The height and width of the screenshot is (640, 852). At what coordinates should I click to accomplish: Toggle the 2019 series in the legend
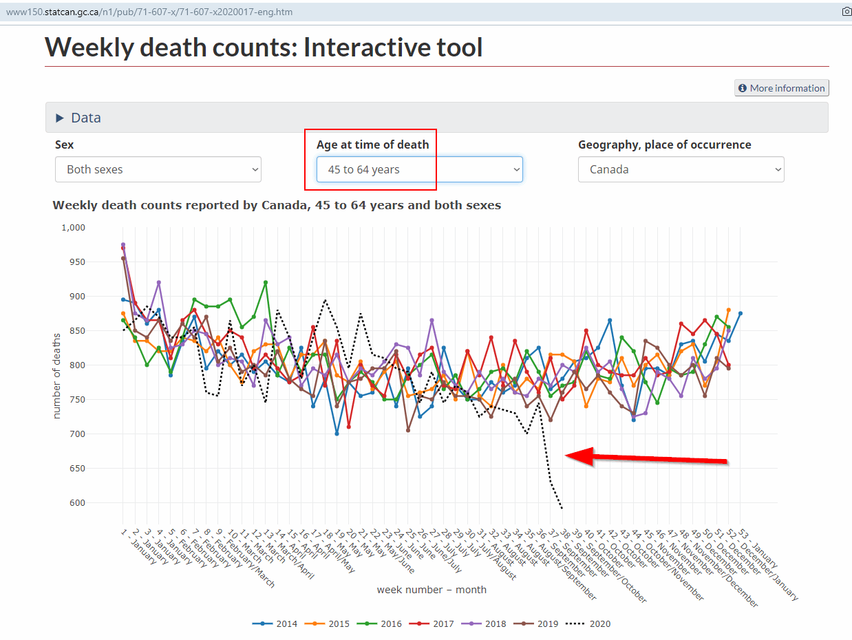[536, 624]
